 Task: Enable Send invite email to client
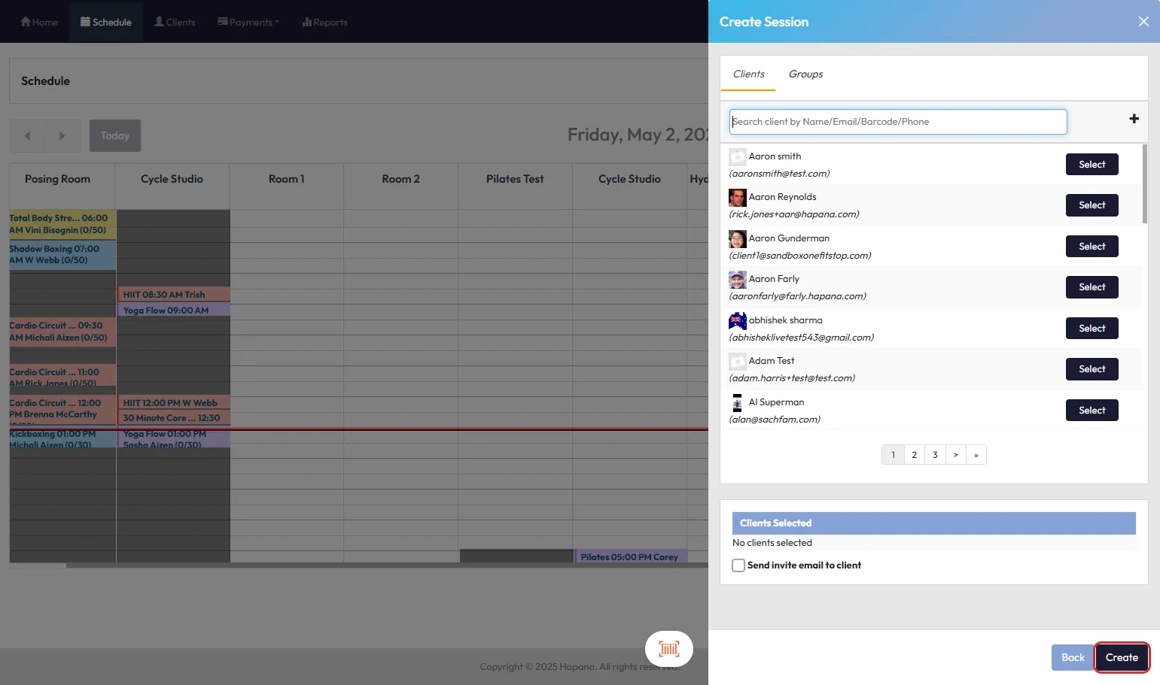738,565
